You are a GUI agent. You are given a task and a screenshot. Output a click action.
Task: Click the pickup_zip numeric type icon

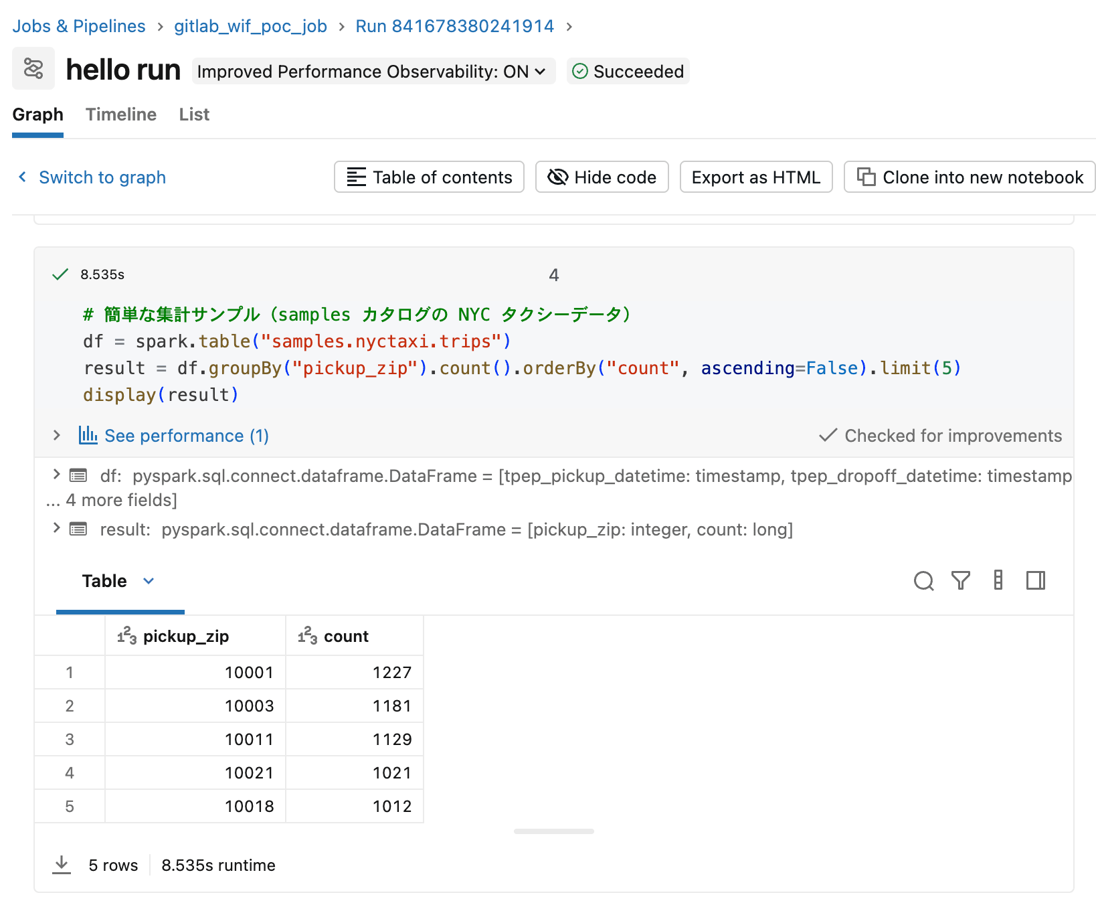point(127,636)
